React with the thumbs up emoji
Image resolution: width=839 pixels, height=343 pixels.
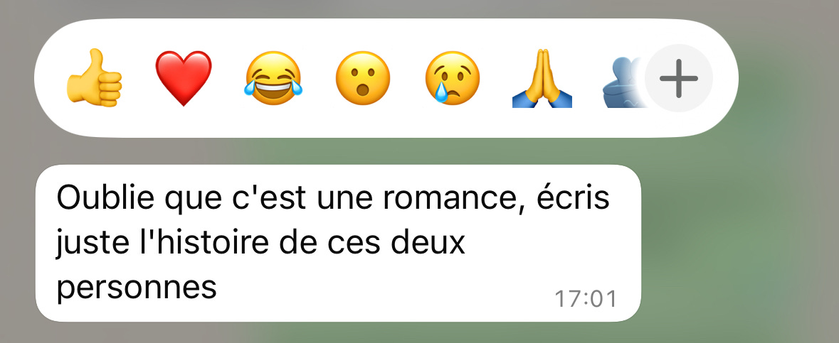(94, 78)
